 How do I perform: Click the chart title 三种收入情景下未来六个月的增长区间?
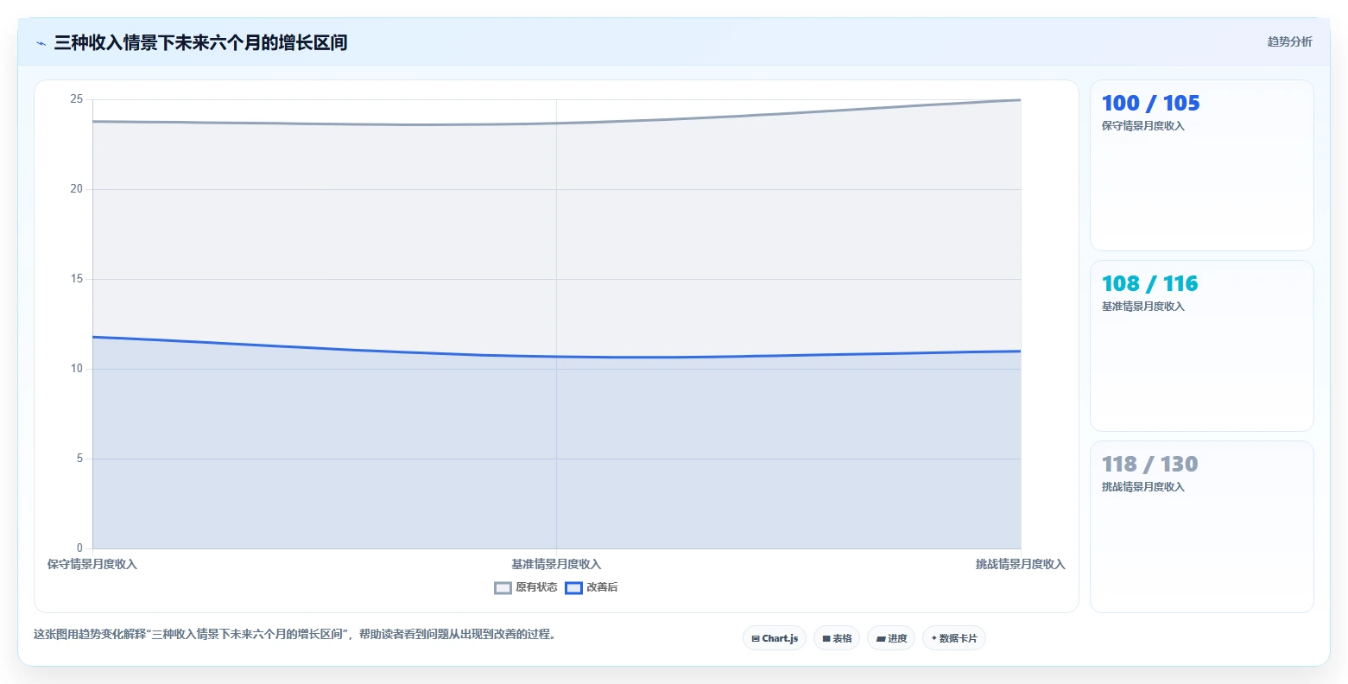point(200,42)
